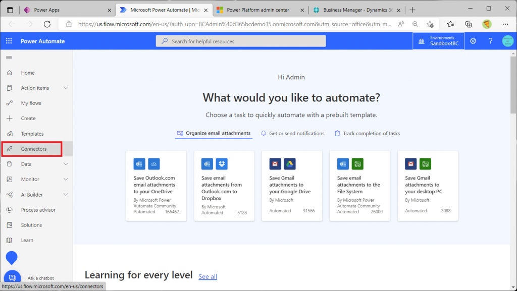Open the chatbot bubble icon
Image resolution: width=517 pixels, height=291 pixels.
coord(12,278)
